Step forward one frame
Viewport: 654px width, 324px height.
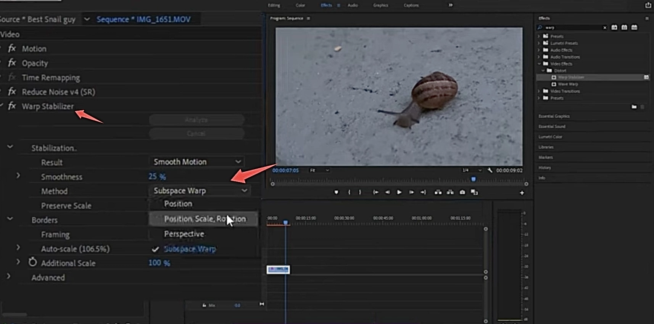[x=411, y=192]
